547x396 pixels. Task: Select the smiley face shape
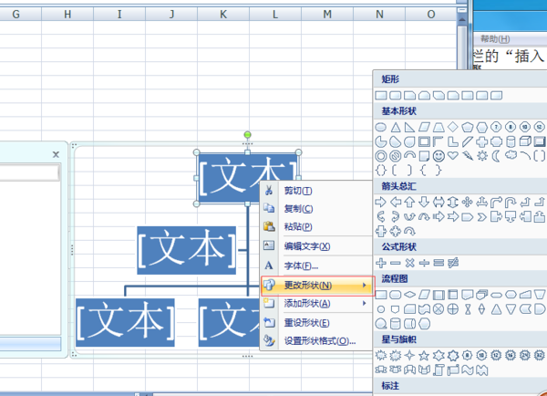pyautogui.click(x=439, y=156)
